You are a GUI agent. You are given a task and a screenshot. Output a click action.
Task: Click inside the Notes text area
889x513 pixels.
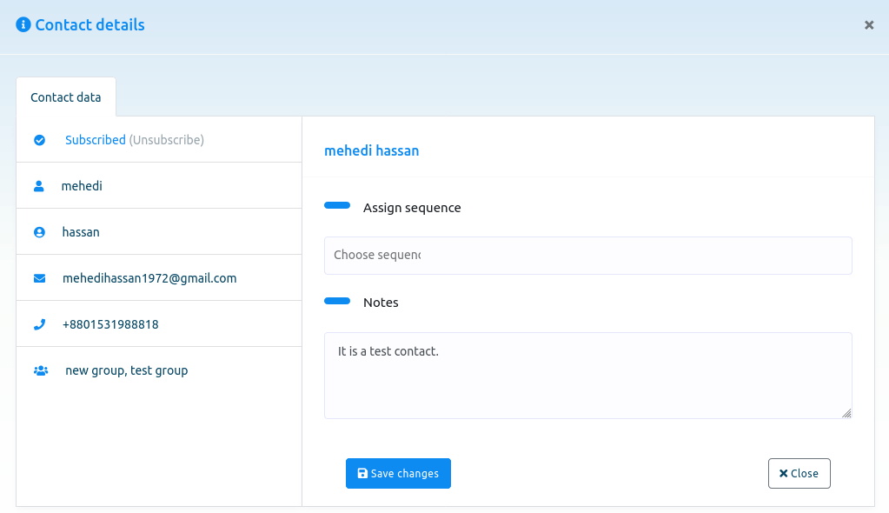tap(587, 376)
